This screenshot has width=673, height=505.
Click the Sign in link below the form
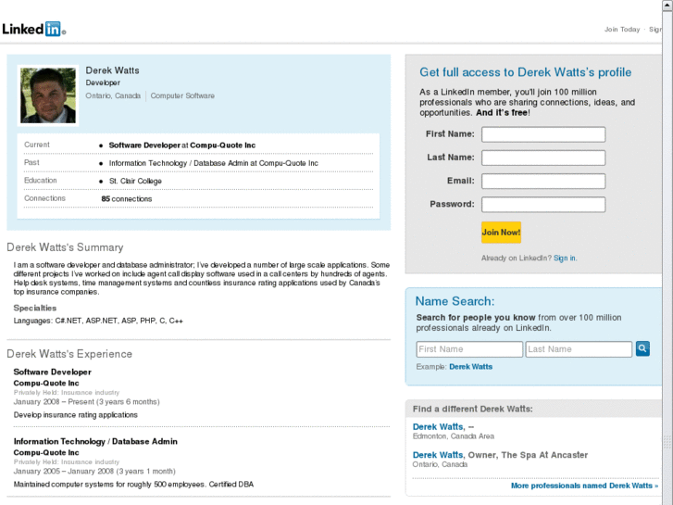coord(565,258)
